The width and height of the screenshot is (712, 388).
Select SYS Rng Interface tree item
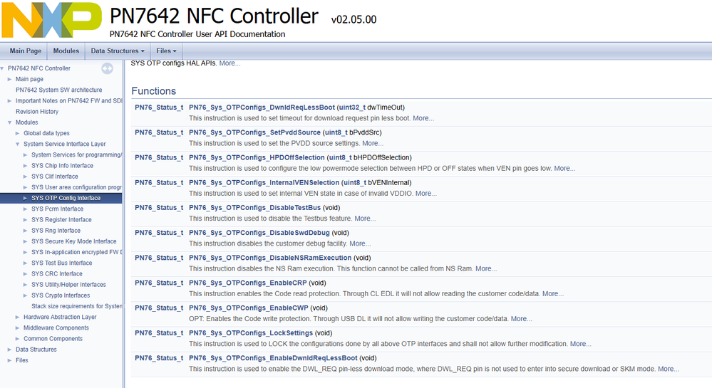coord(56,231)
